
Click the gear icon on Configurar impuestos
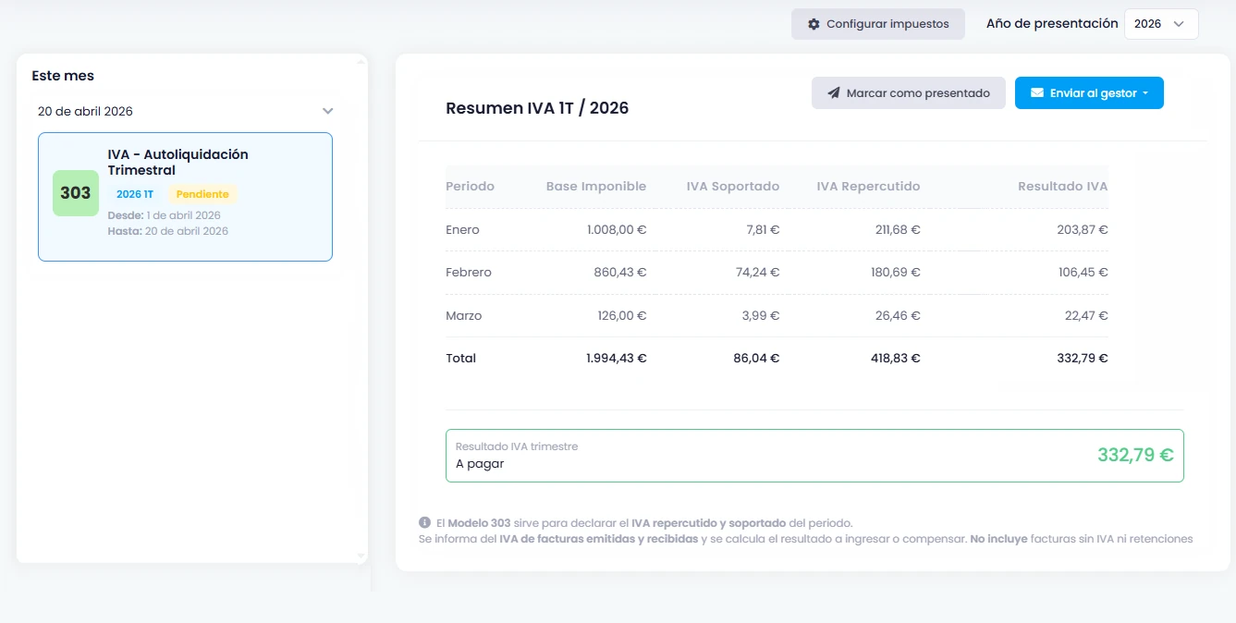click(x=814, y=23)
